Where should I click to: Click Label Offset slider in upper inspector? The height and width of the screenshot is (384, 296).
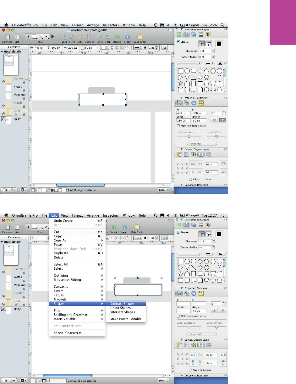point(217,137)
